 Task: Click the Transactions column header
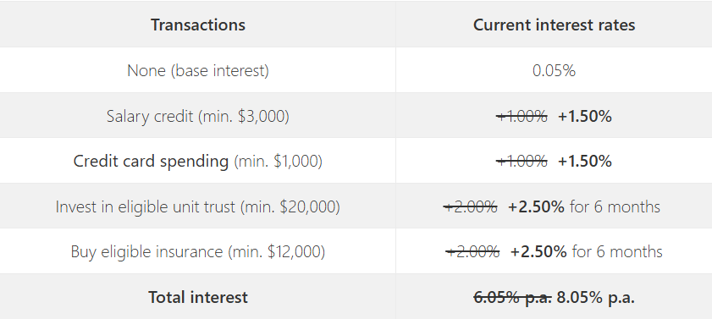coord(198,25)
